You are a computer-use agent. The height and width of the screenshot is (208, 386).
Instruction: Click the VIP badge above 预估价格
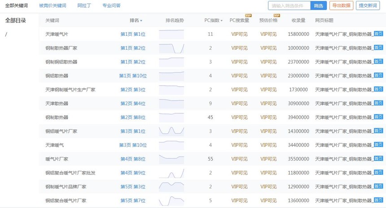pyautogui.click(x=277, y=16)
